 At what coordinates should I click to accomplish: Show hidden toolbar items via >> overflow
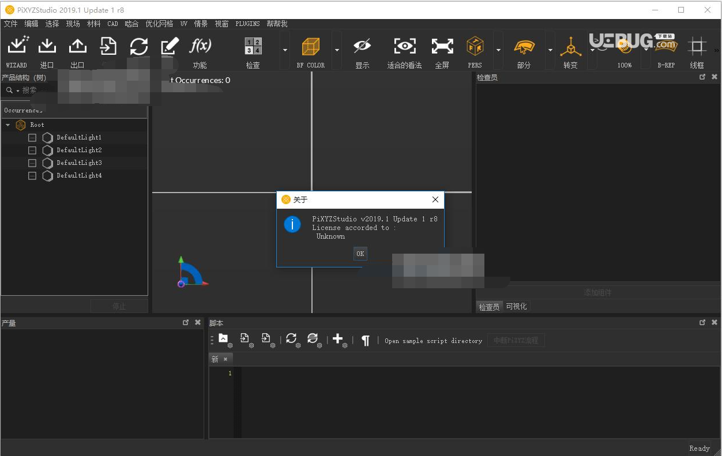click(x=717, y=50)
